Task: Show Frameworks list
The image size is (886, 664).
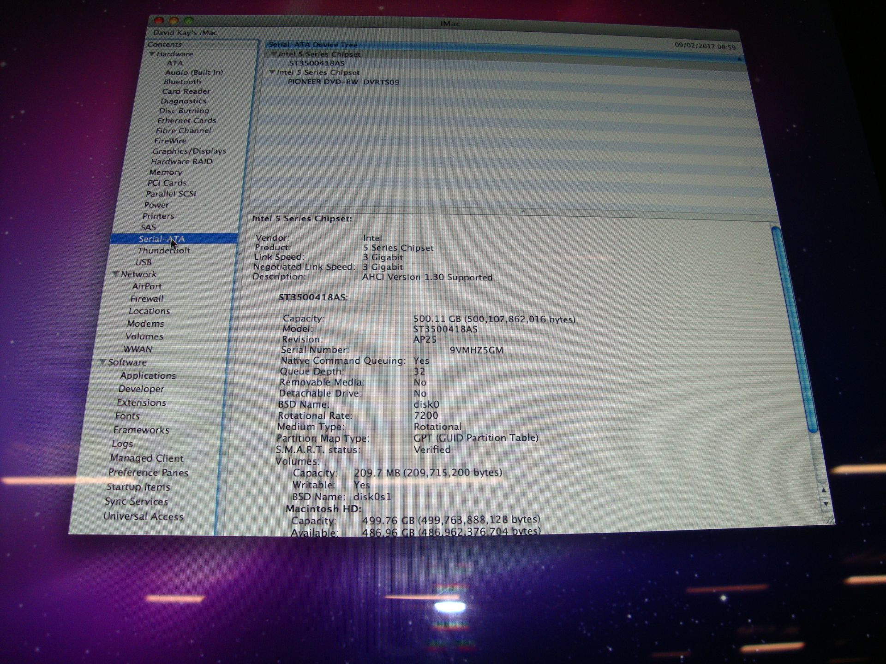Action: pyautogui.click(x=141, y=430)
